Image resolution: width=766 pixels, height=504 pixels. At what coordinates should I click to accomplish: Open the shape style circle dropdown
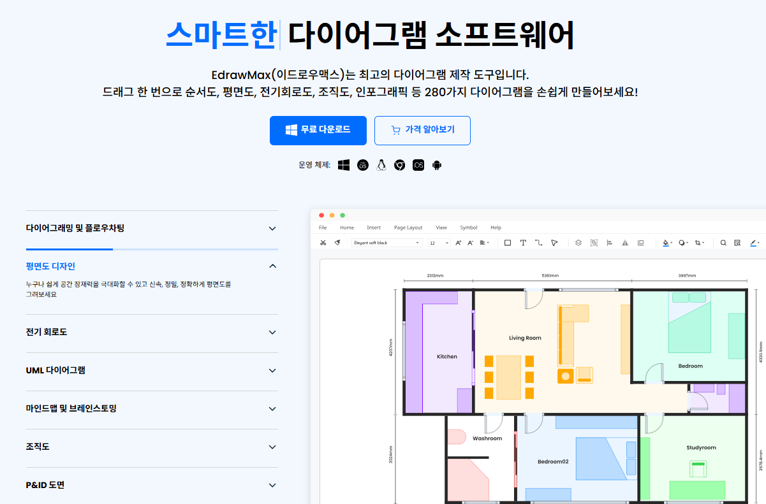point(684,243)
